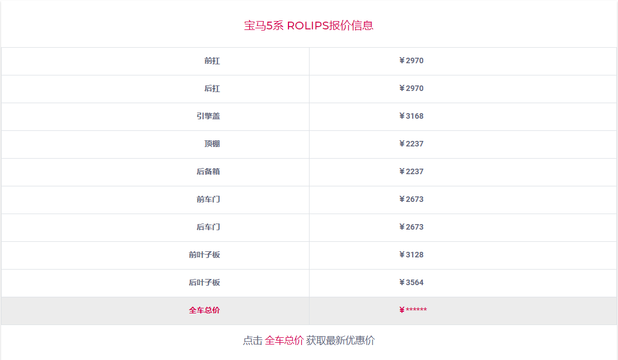Screen dimensions: 618x360
Task: Click the 全车总价 link below the table
Action: [284, 341]
